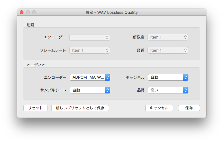Open the audio 品質 dropdown set to 高い

168,90
